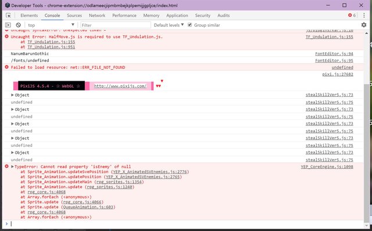
Task: Open console settings gear icon
Action: (x=364, y=24)
